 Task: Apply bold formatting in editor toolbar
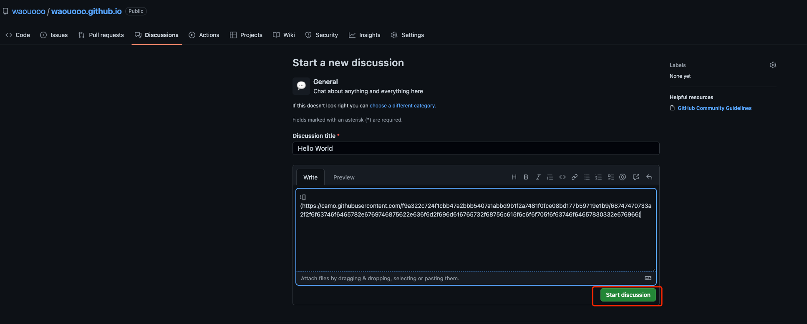point(526,177)
